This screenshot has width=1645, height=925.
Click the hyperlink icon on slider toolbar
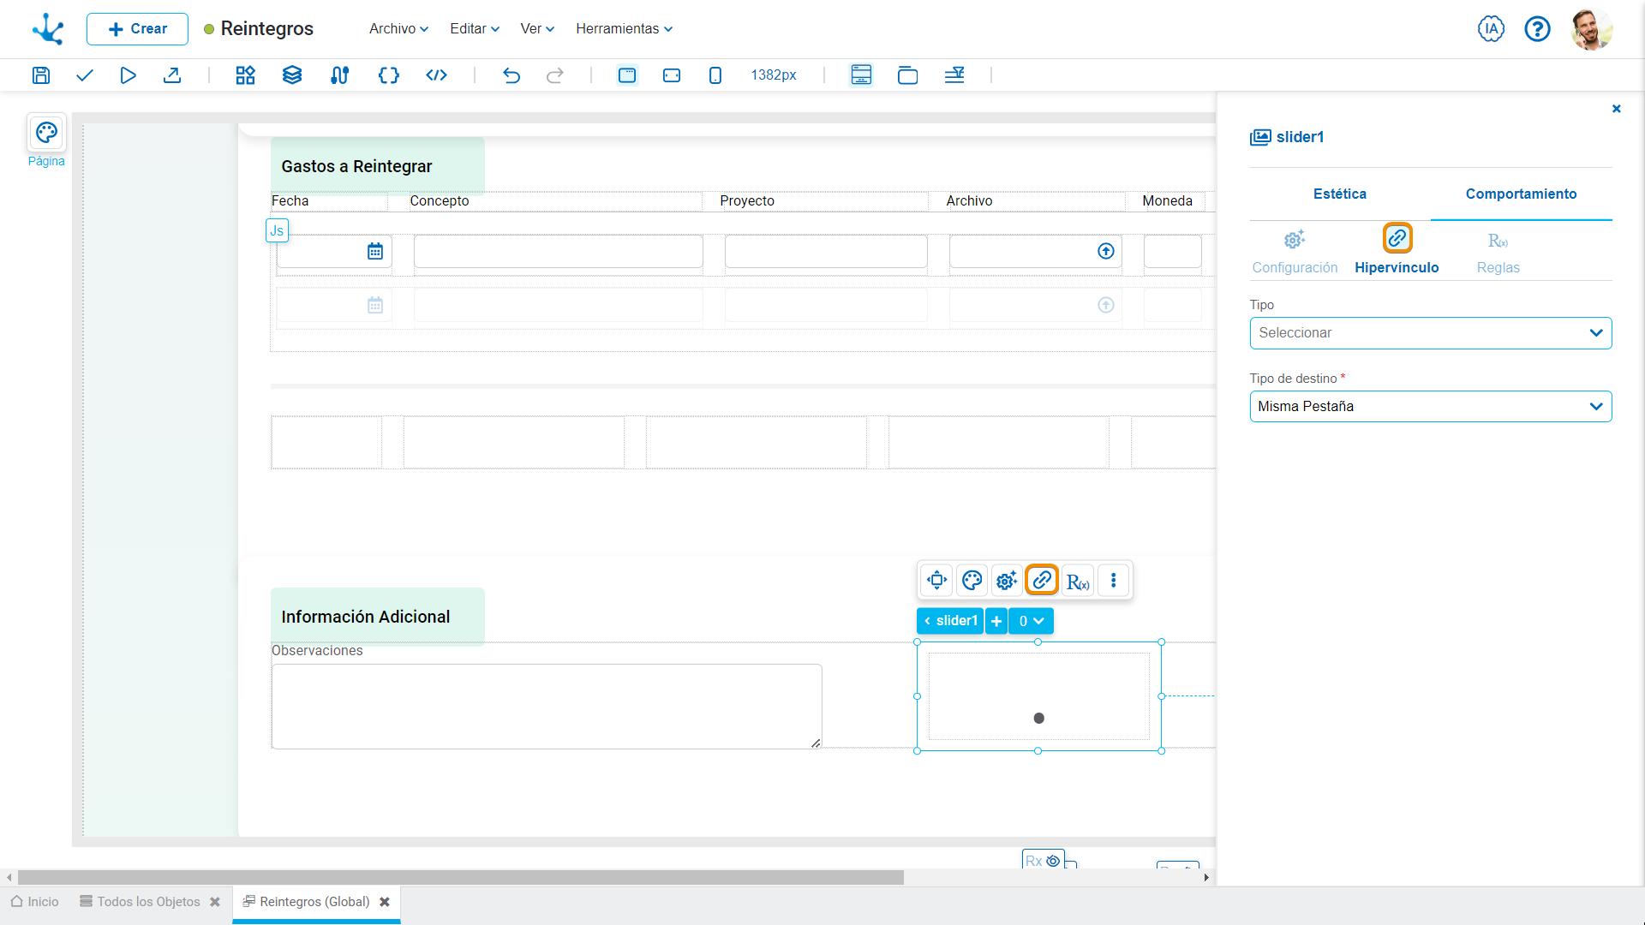(1042, 580)
